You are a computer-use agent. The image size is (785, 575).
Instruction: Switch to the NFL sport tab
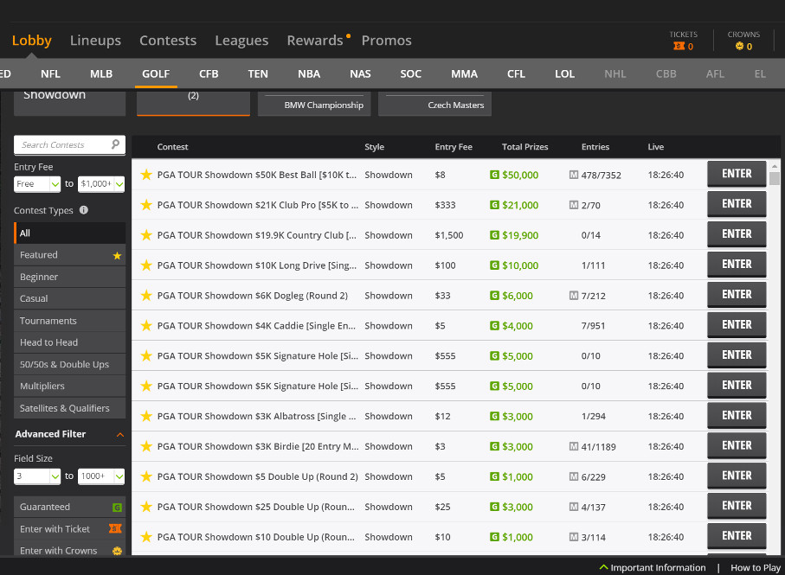(x=50, y=74)
